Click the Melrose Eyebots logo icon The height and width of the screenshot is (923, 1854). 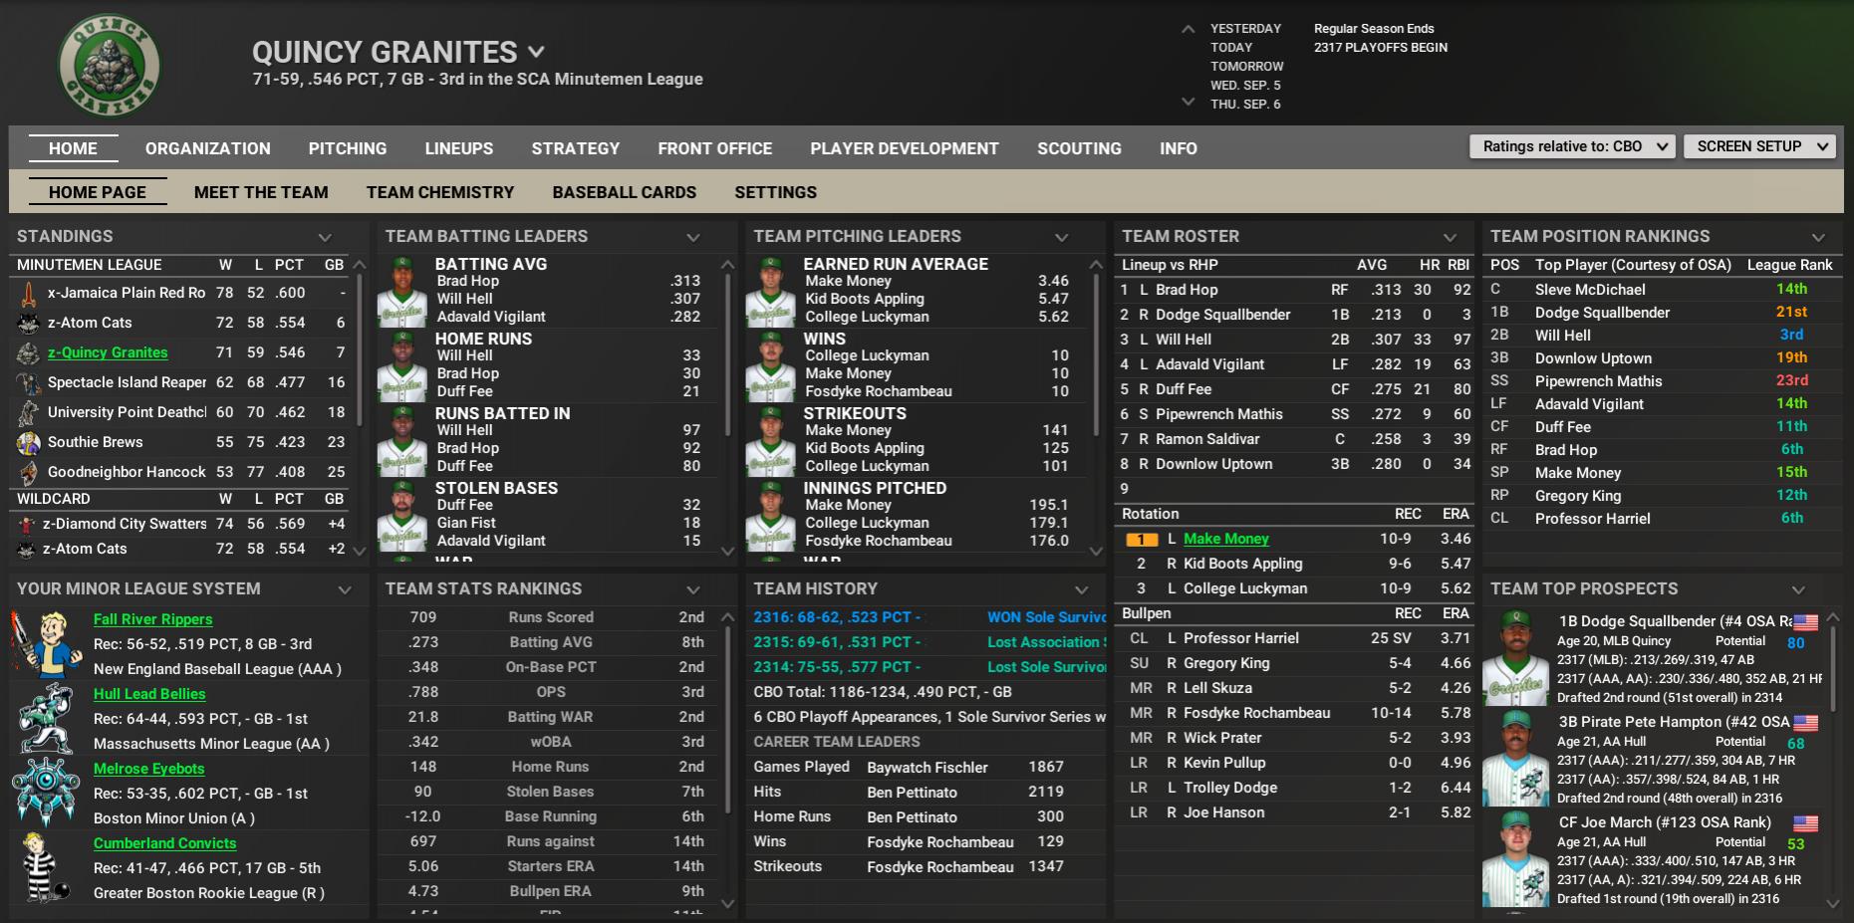click(x=46, y=793)
